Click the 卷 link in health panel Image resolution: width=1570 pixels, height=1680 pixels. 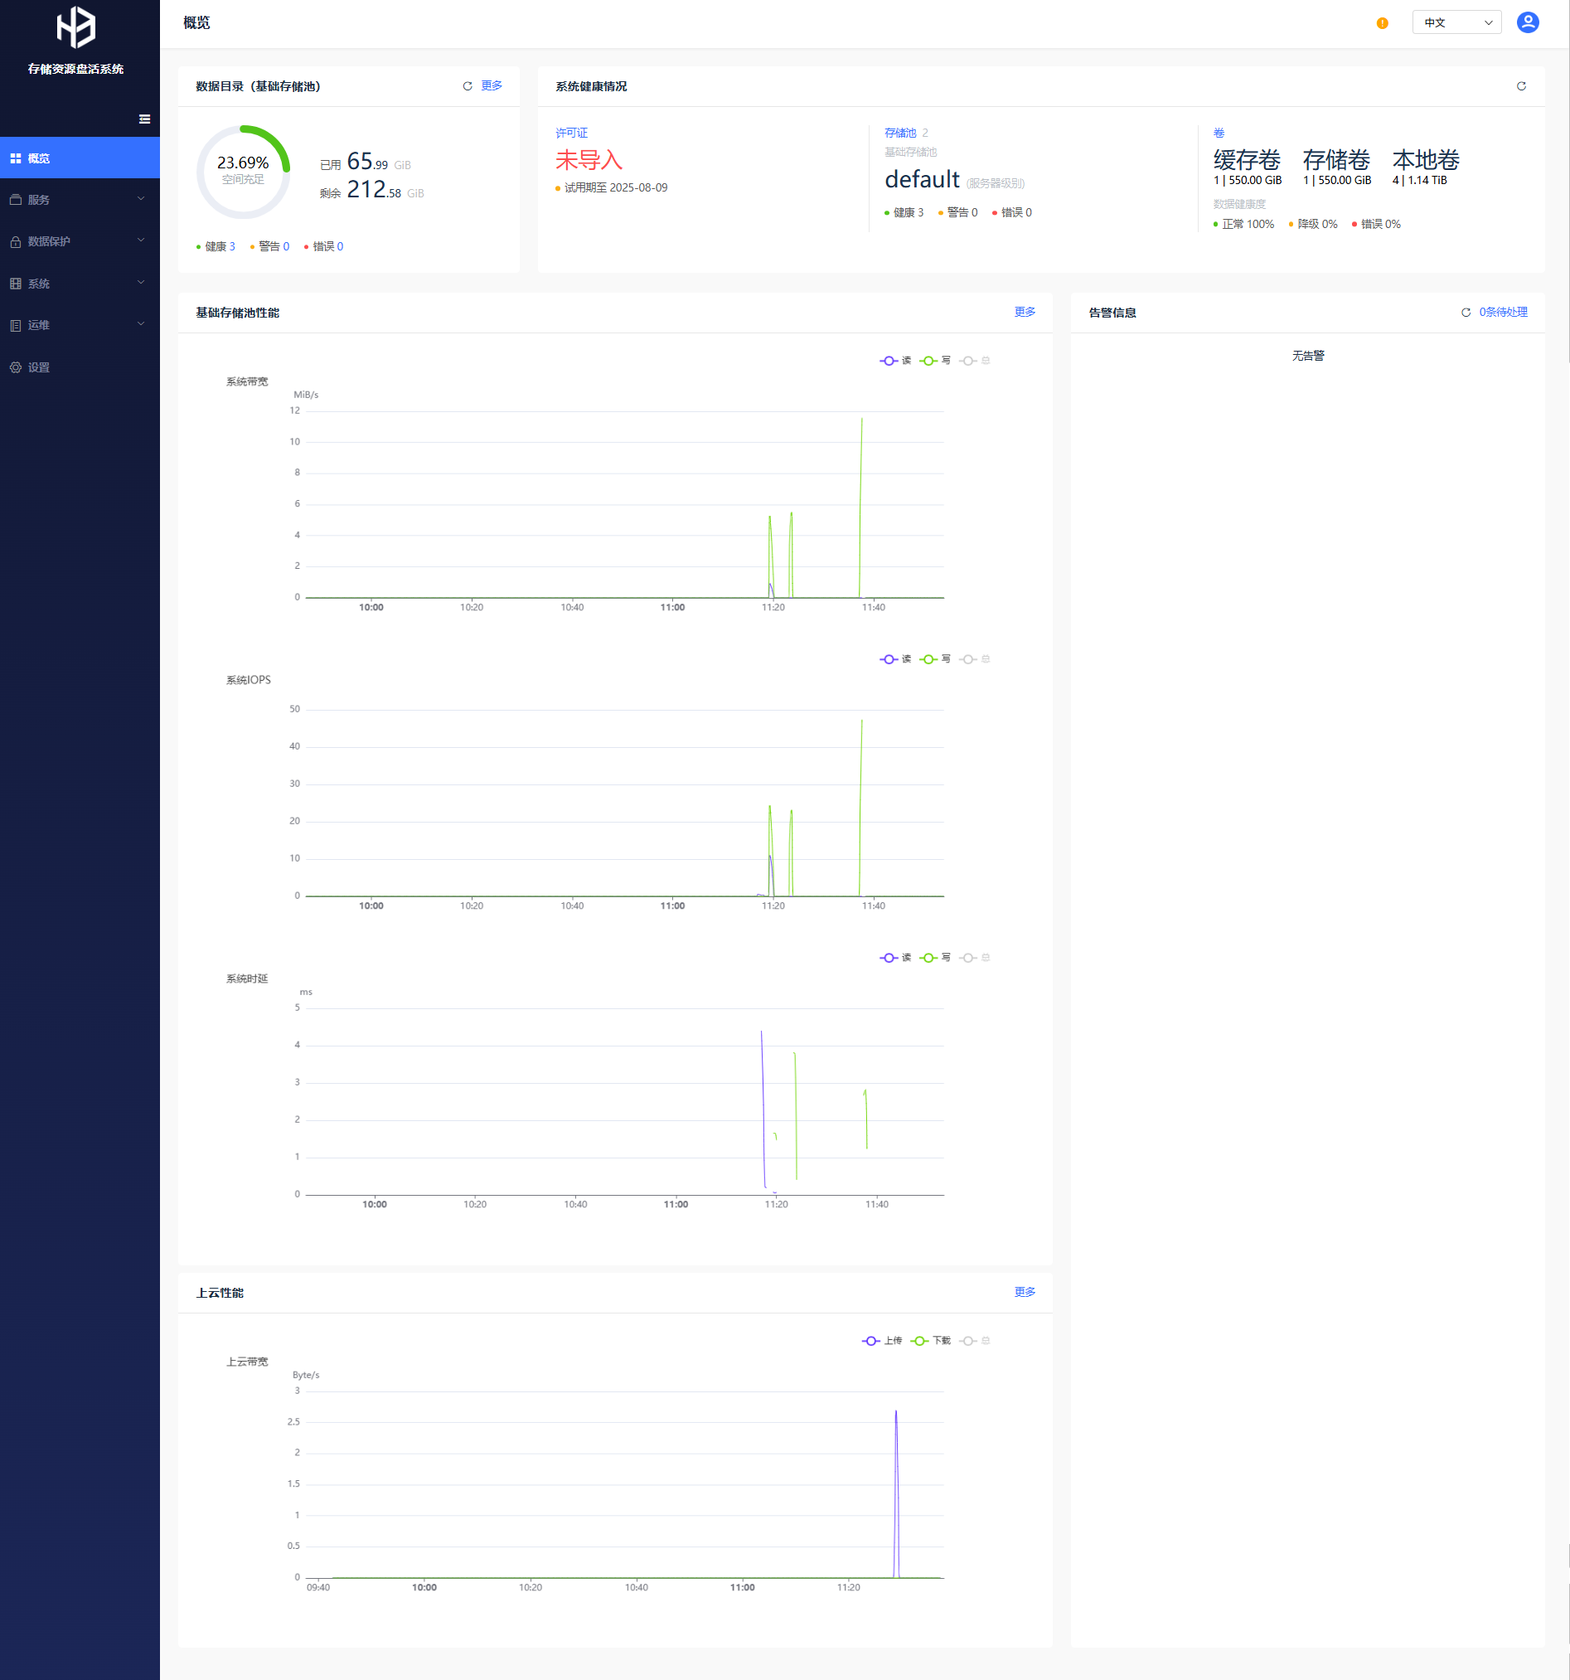pyautogui.click(x=1219, y=133)
